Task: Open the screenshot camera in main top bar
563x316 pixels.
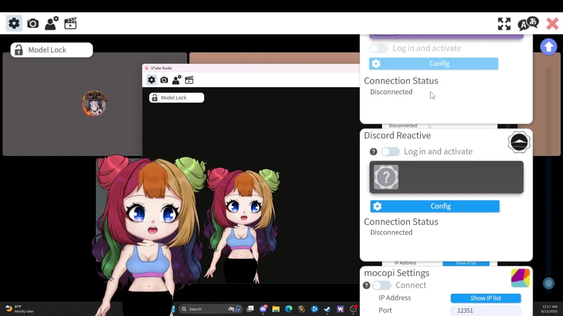Action: (x=33, y=24)
